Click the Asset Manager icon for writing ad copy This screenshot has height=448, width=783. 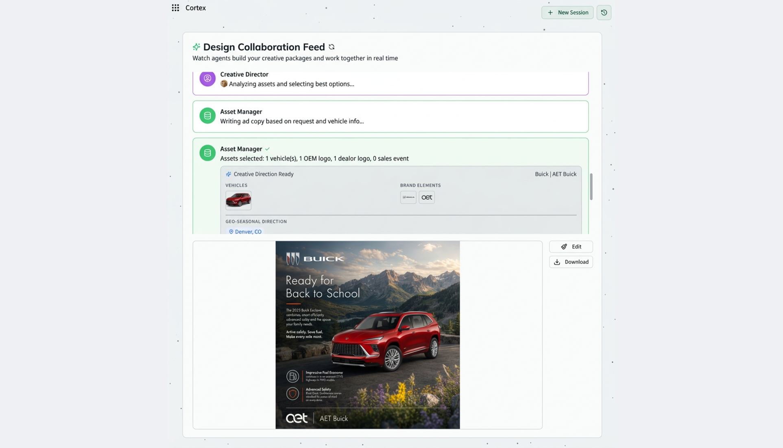pos(207,115)
